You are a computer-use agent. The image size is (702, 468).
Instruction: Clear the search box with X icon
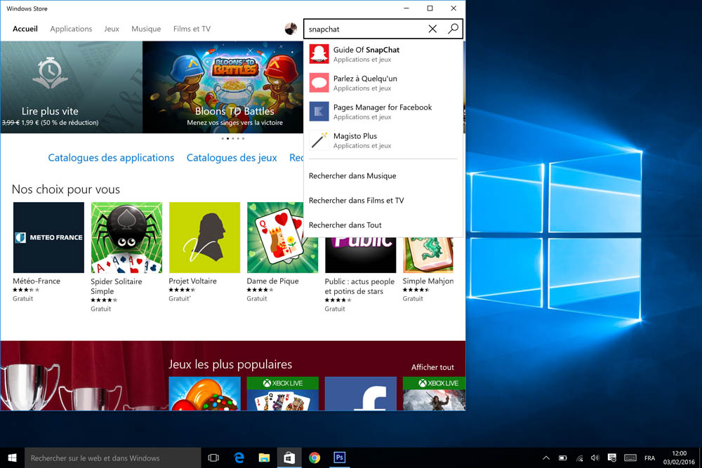click(432, 29)
